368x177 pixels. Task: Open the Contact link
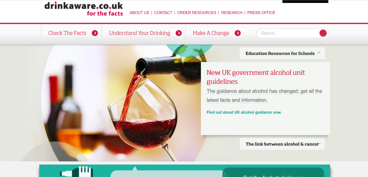[x=163, y=13]
